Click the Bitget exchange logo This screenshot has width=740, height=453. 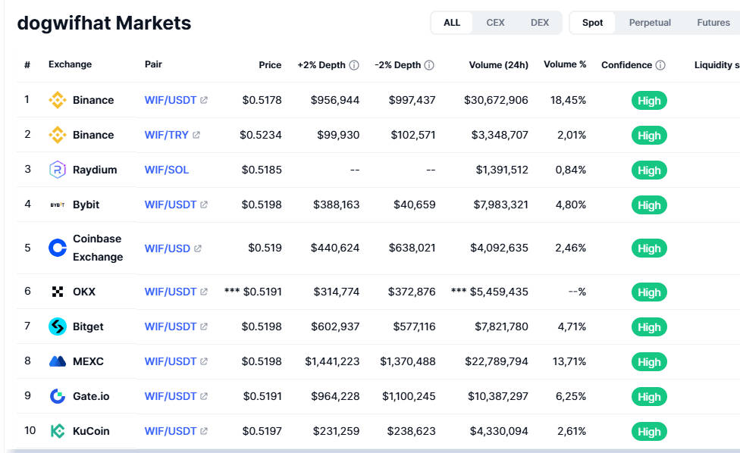[x=58, y=326]
